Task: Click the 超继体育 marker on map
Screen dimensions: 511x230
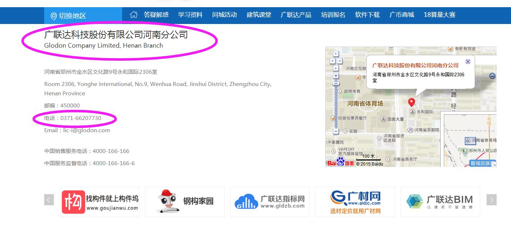Action: point(340,91)
